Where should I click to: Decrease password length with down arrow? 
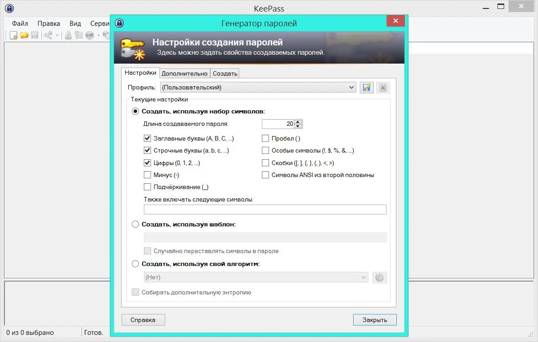pyautogui.click(x=298, y=126)
